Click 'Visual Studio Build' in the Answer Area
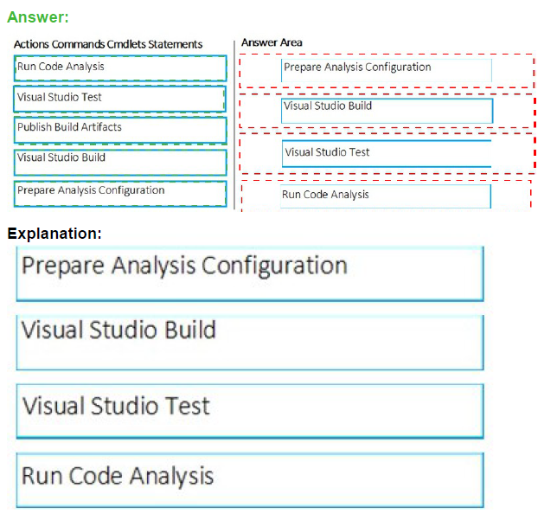This screenshot has width=557, height=520. [387, 111]
